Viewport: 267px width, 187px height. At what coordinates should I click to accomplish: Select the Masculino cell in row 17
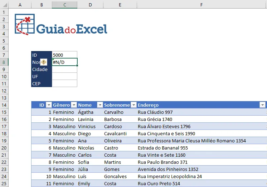tap(64, 126)
